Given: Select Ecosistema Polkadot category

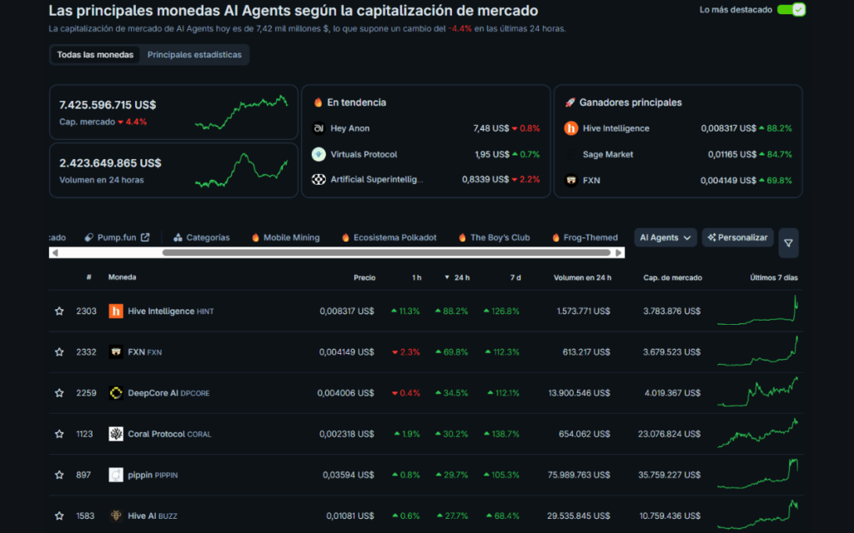Looking at the screenshot, I should point(389,237).
